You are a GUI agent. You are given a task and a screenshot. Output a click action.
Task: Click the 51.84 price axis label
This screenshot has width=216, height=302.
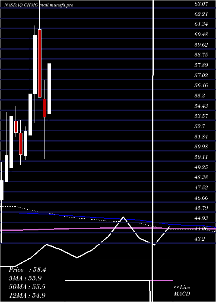tap(201, 137)
